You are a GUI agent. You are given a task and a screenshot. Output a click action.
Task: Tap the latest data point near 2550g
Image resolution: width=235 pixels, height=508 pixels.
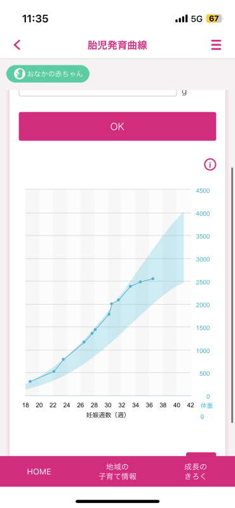(x=152, y=279)
